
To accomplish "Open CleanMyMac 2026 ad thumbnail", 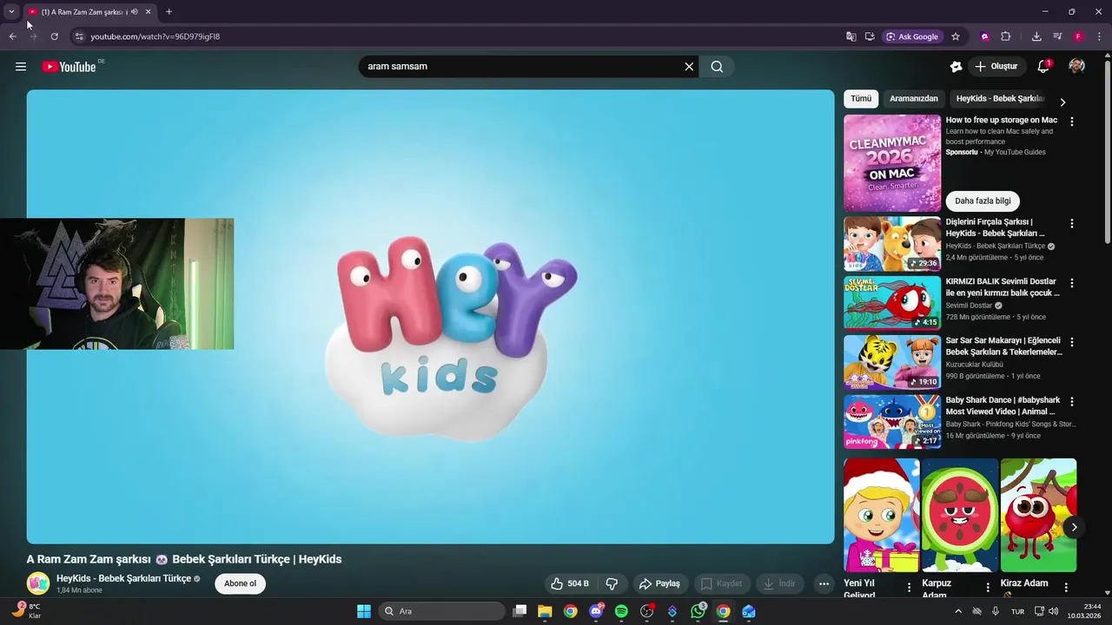I will click(x=892, y=163).
